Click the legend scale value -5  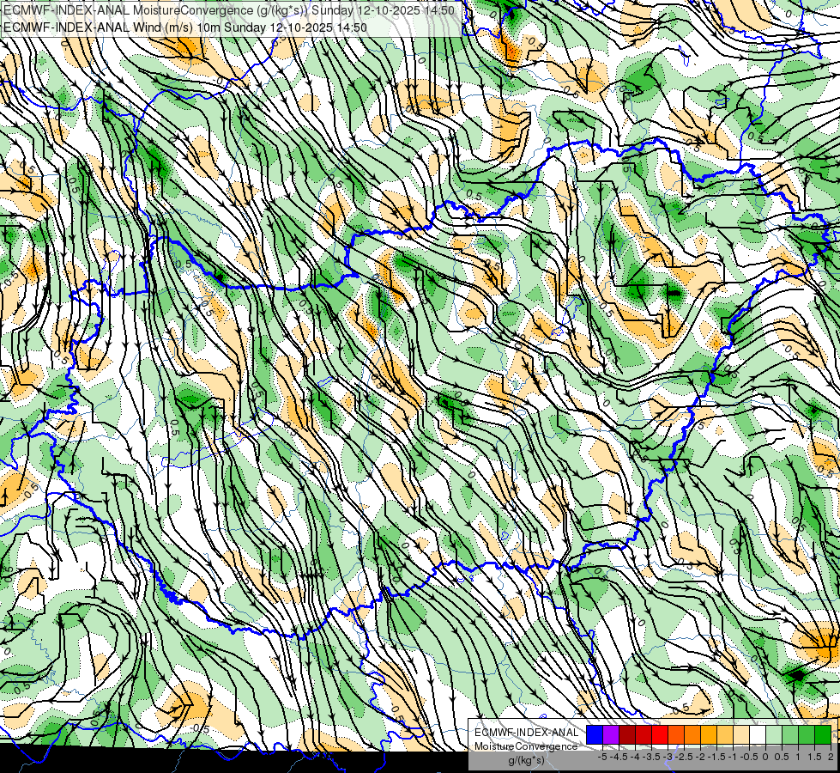tap(602, 757)
